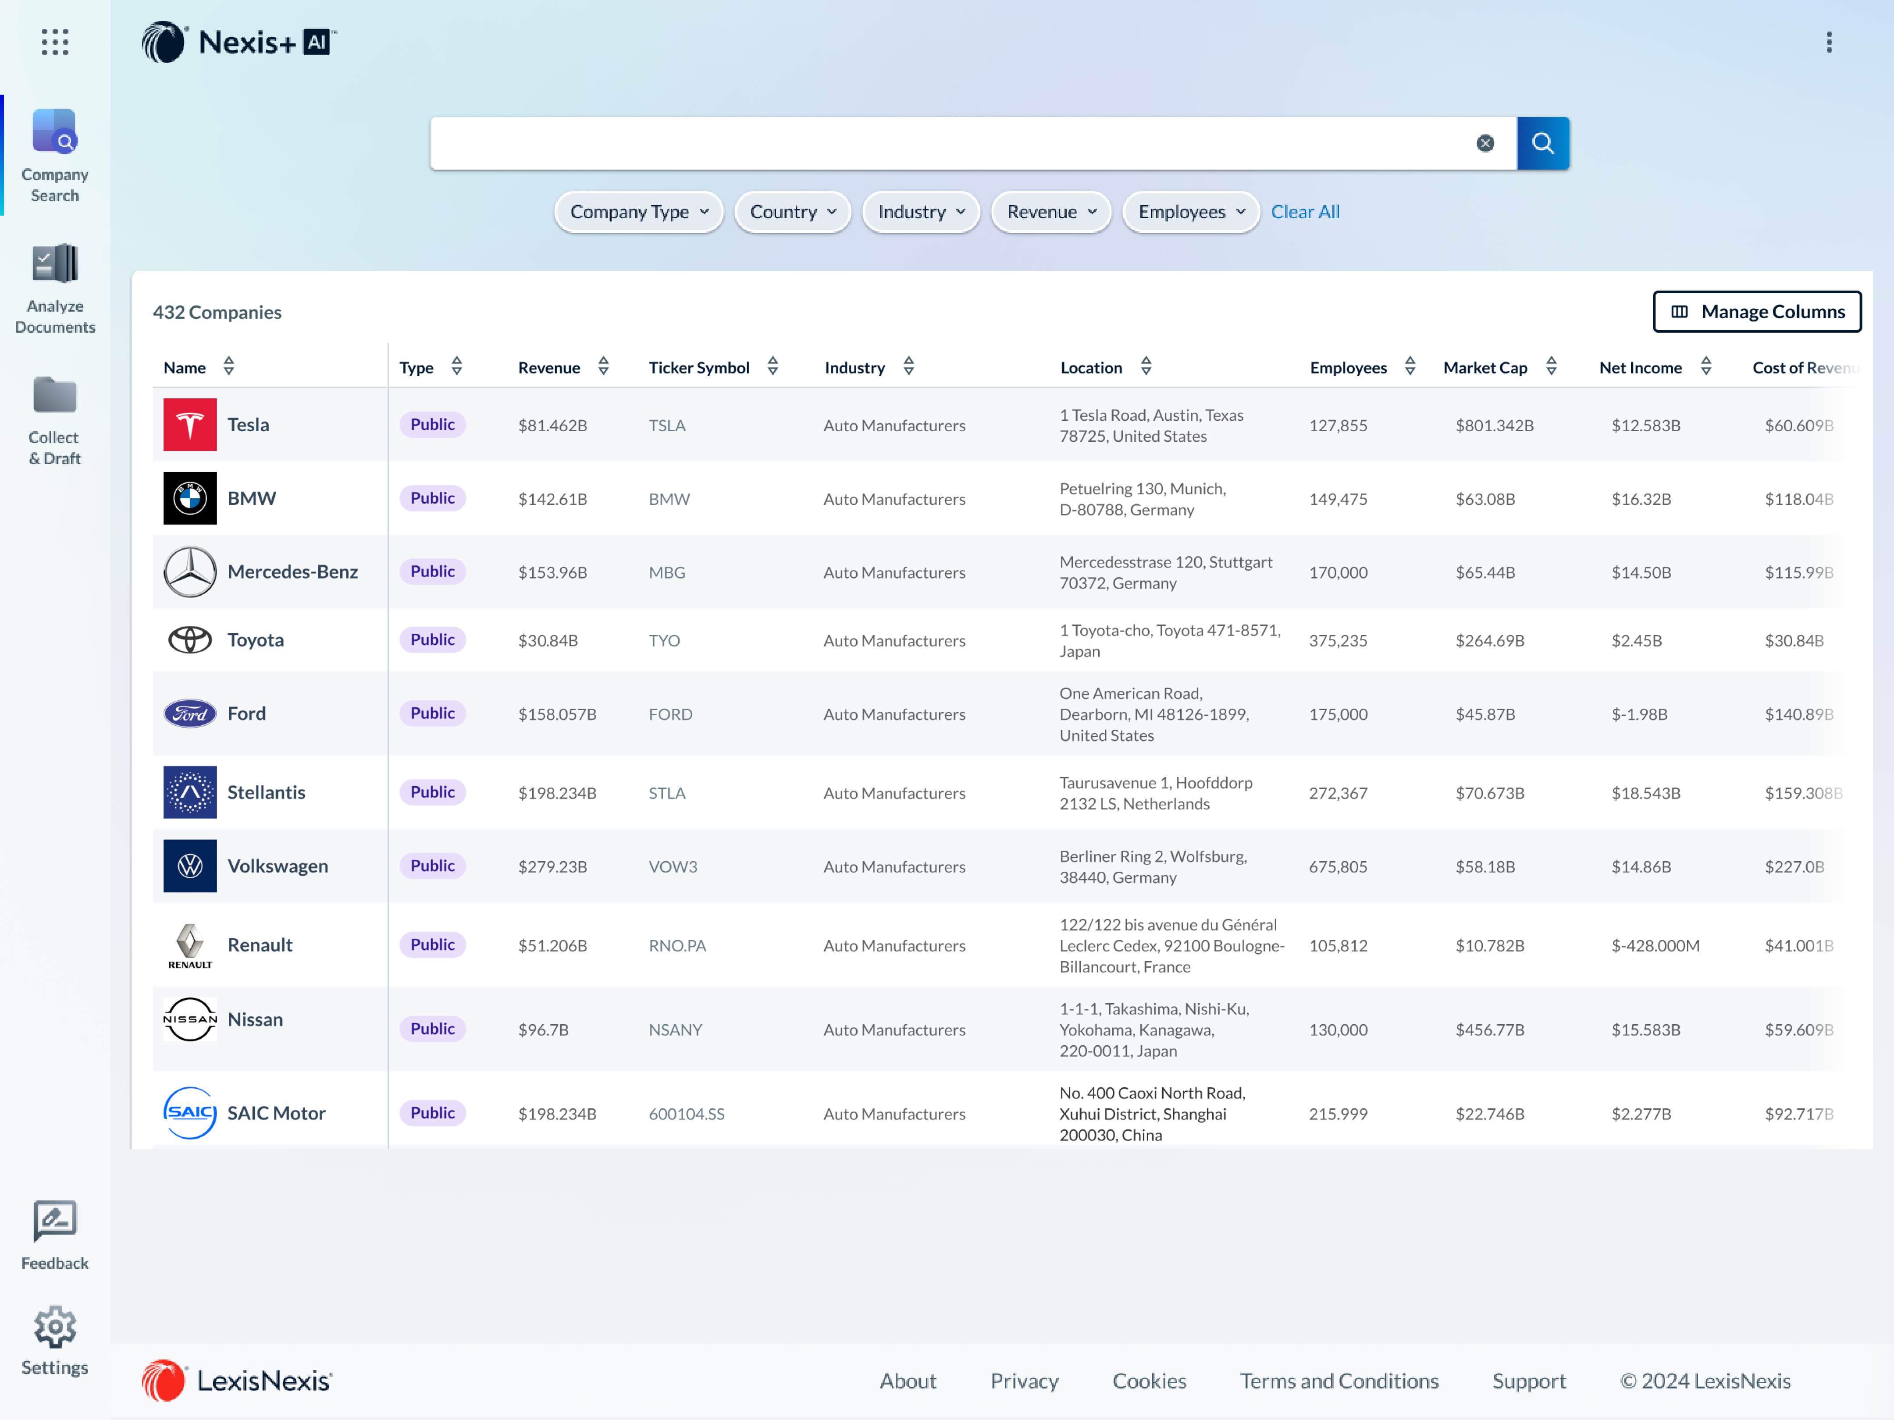Toggle sort on Employees column

point(1410,366)
